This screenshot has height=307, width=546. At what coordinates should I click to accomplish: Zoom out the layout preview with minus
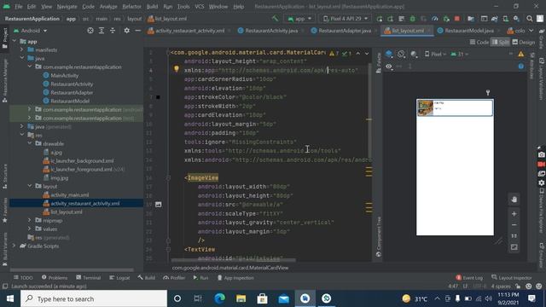coord(514,225)
